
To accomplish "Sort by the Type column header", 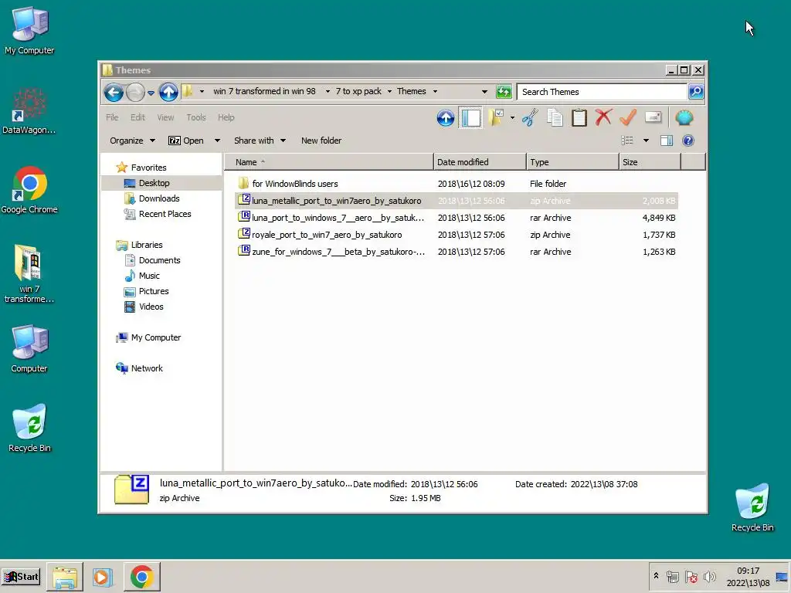I will pyautogui.click(x=572, y=162).
